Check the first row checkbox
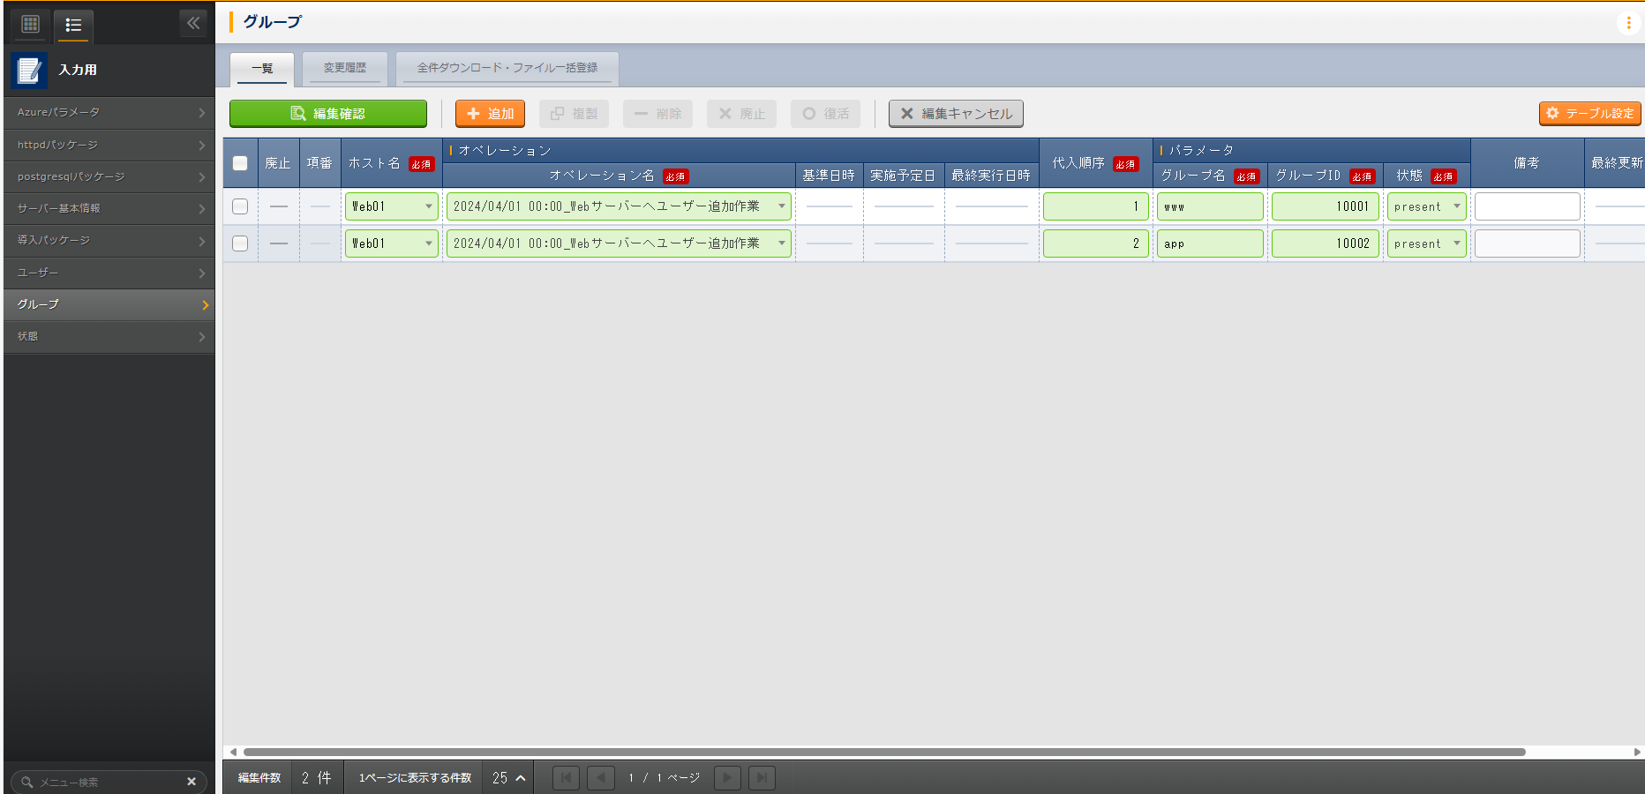The image size is (1645, 794). point(240,206)
